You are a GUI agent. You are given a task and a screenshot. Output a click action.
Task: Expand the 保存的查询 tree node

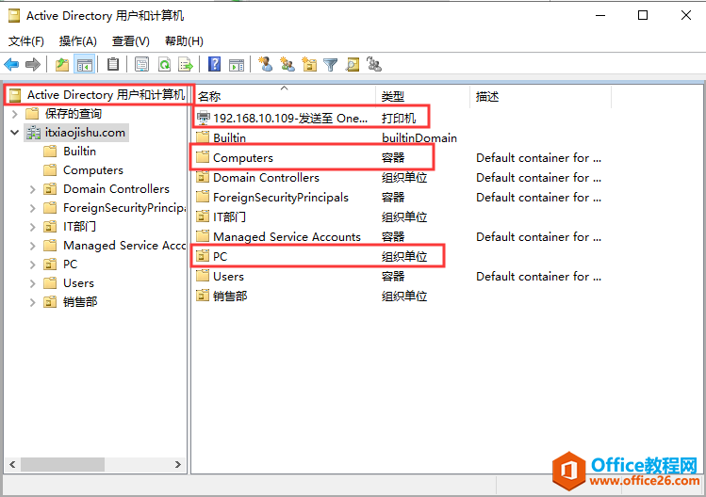pyautogui.click(x=14, y=114)
